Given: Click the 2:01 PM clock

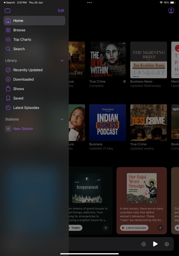Looking at the screenshot, I should pos(22,2).
